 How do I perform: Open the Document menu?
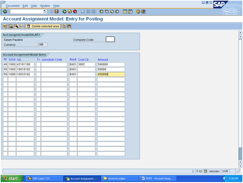click(x=12, y=6)
